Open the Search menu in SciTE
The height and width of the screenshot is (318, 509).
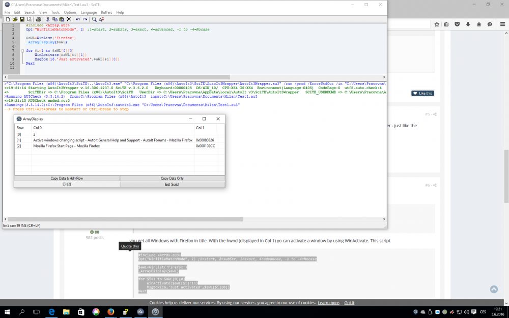pos(30,12)
